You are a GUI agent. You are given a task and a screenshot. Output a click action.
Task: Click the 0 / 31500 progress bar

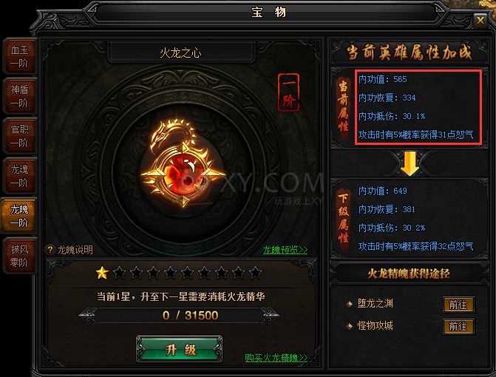[180, 316]
